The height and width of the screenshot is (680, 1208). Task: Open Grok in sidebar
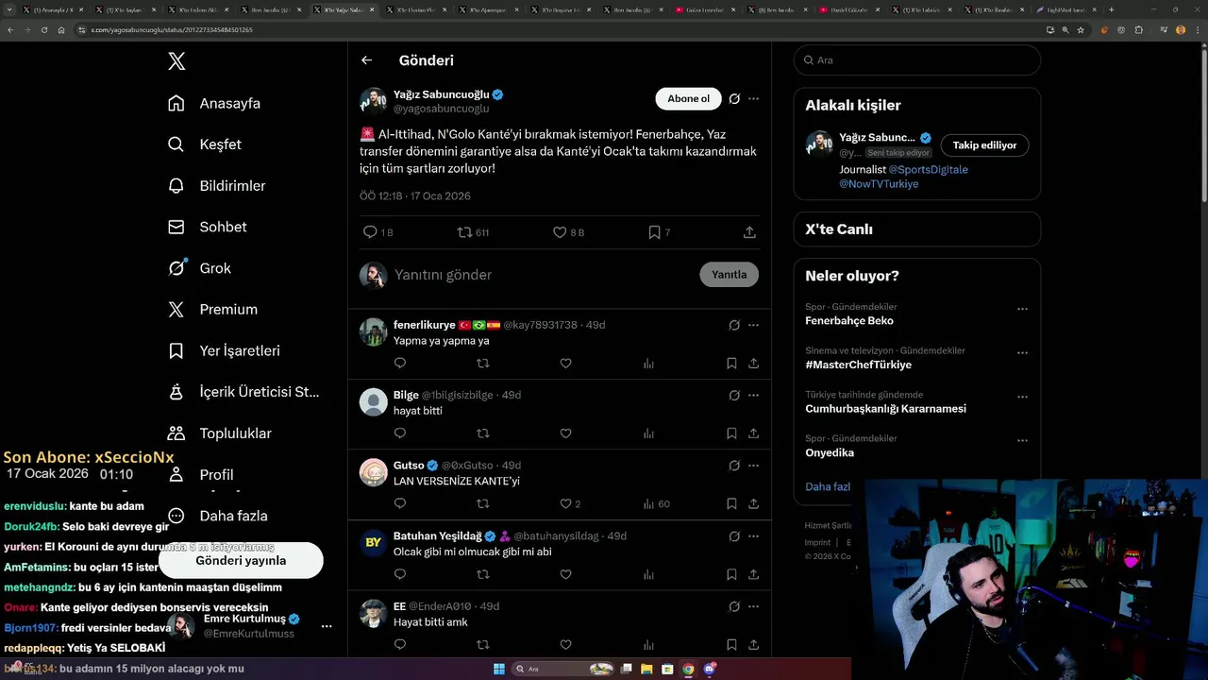click(199, 268)
